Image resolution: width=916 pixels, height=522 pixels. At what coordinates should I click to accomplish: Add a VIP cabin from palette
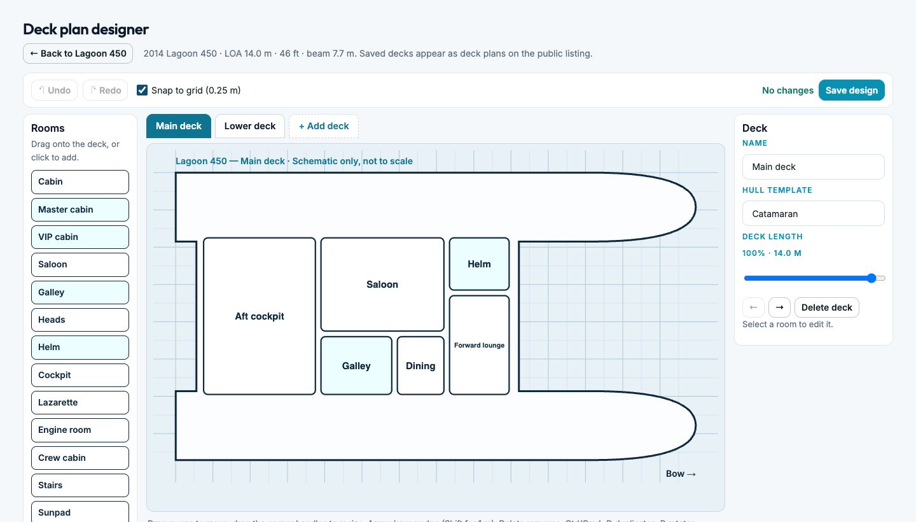(80, 237)
